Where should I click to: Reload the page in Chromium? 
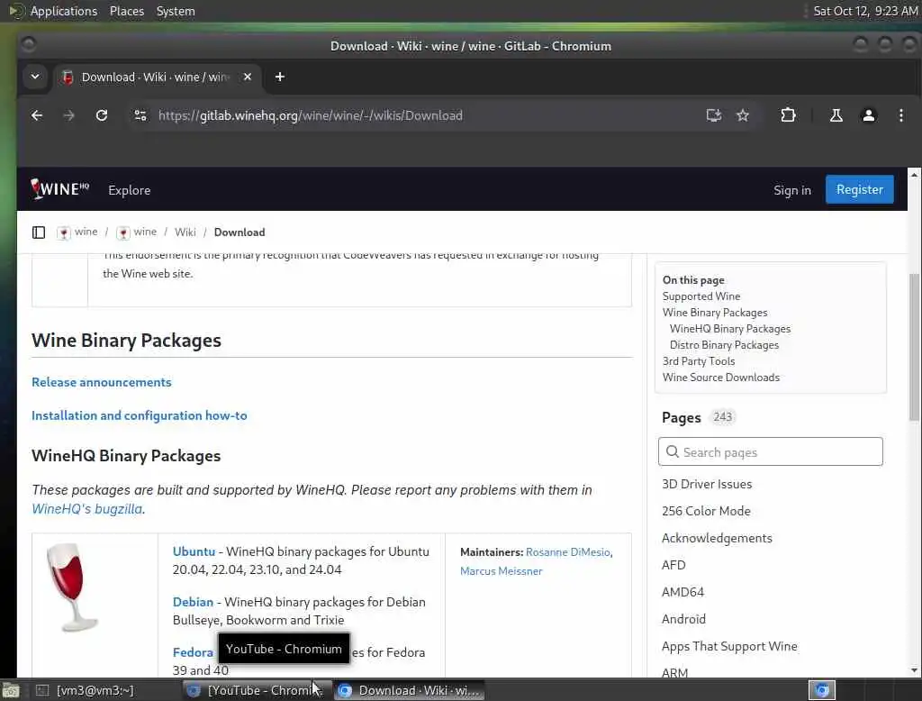coord(102,115)
